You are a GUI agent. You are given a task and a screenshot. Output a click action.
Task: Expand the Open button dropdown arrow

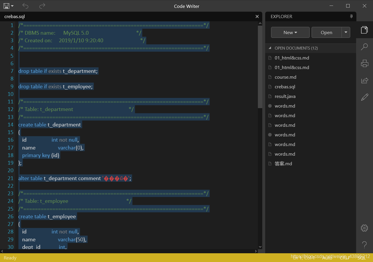click(x=346, y=32)
